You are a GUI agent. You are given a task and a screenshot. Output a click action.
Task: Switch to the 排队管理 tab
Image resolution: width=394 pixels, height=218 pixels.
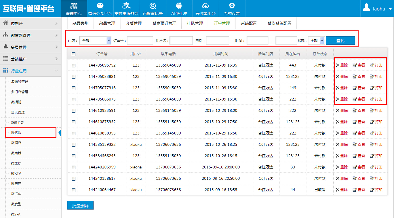coord(195,23)
